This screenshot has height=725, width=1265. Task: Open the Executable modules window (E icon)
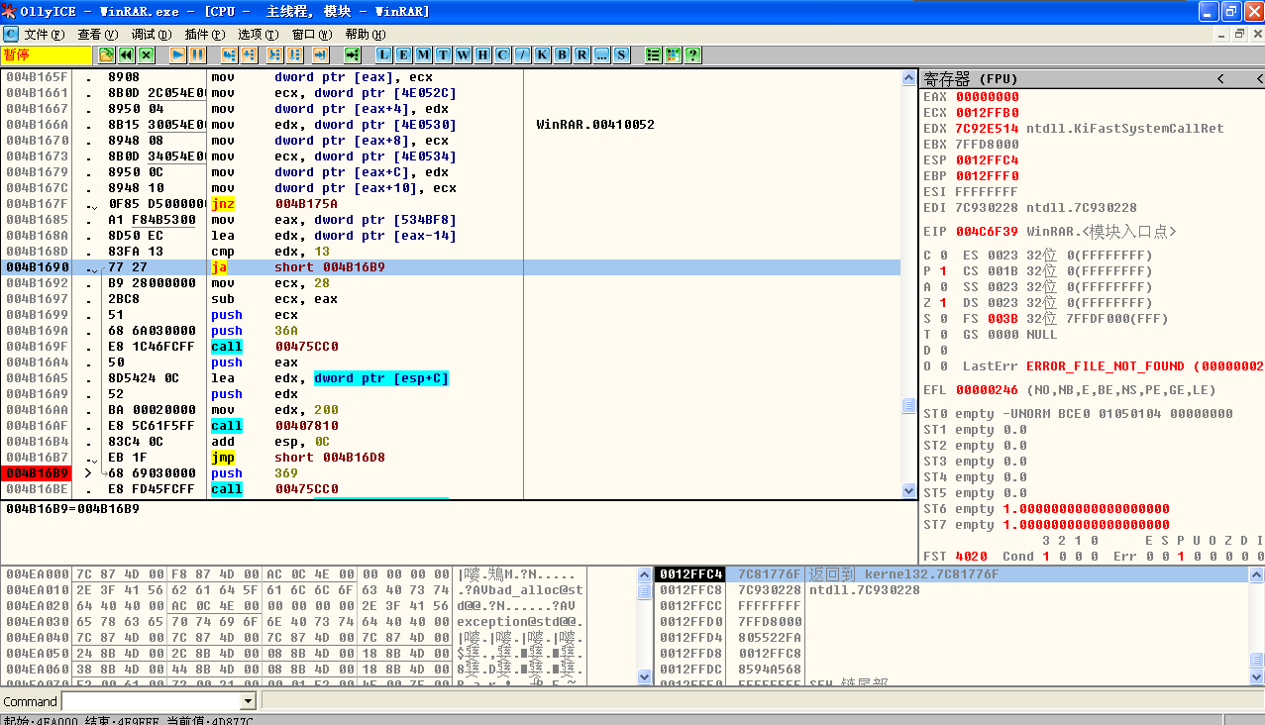[403, 55]
